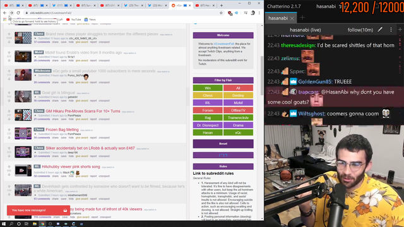Viewport: 404px width, 227px height.
Task: Filter by the xQc flair
Action: (238, 133)
